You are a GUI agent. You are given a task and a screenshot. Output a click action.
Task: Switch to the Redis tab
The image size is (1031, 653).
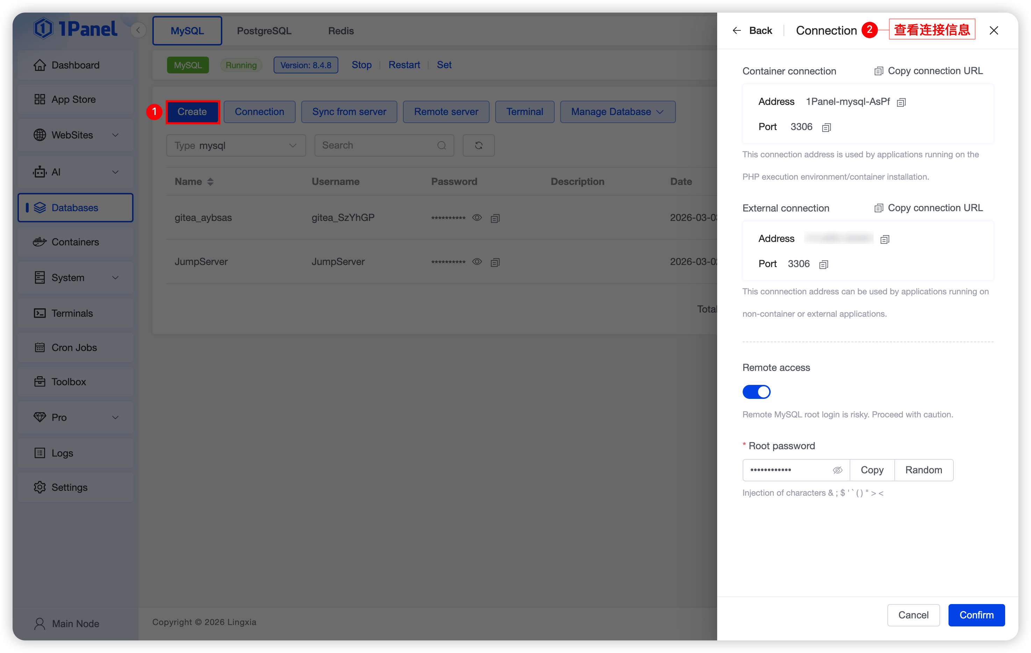coord(340,31)
